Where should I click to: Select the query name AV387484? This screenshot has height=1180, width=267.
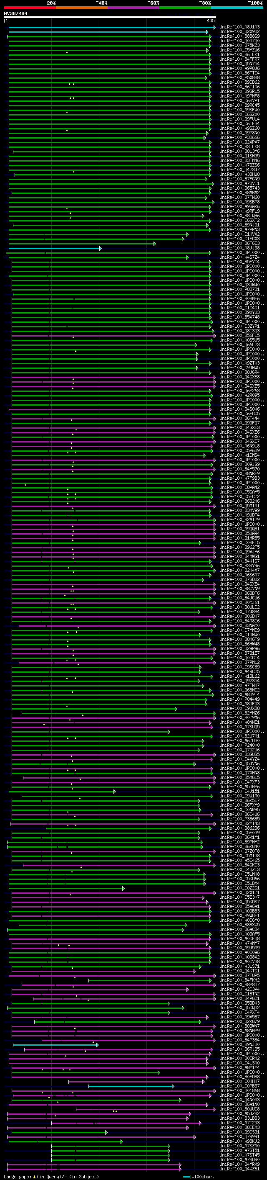coord(15,14)
